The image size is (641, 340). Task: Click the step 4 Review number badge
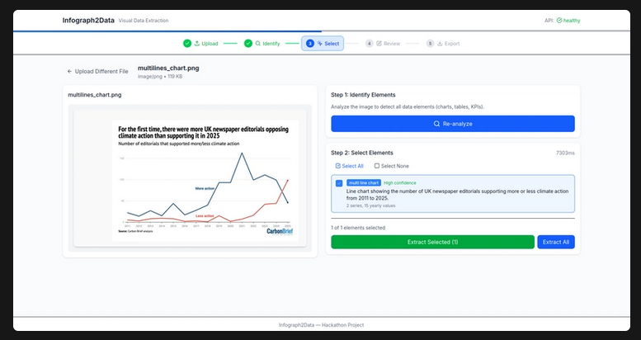tap(369, 44)
